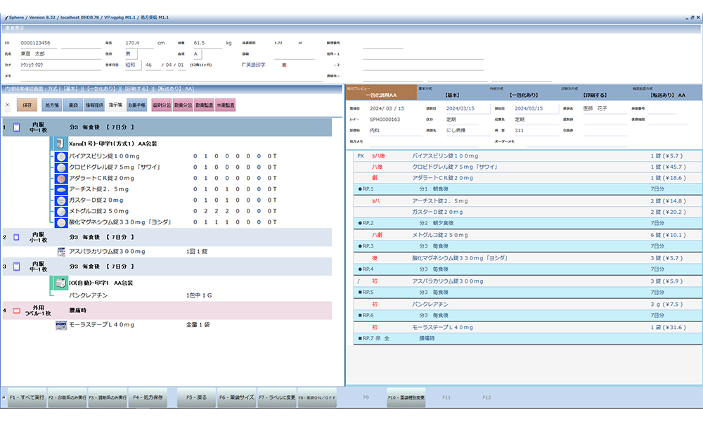Click F6 - 薬袋サイズ button
703x422 pixels.
pyautogui.click(x=237, y=398)
